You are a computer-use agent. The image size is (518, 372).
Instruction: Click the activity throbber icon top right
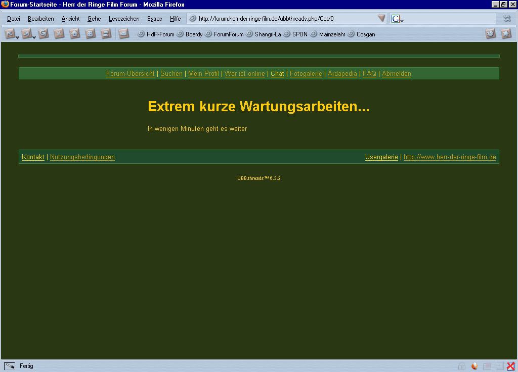tap(507, 19)
